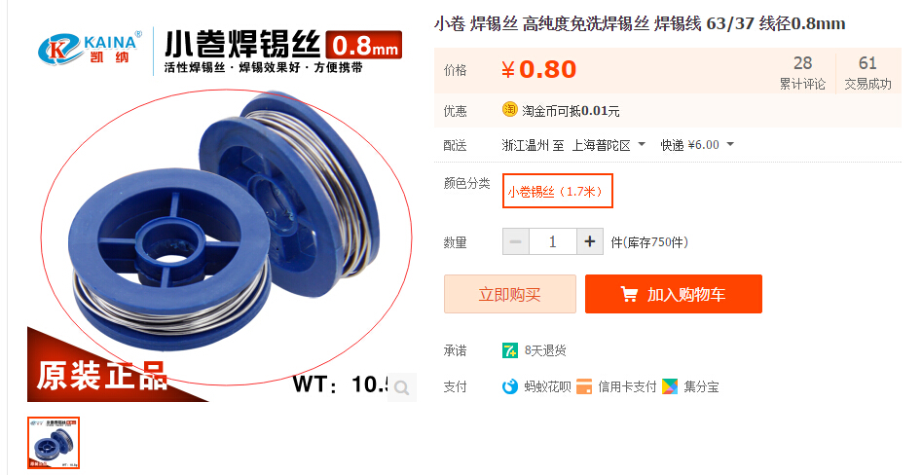Click the magnifier zoom icon on product image

point(402,387)
